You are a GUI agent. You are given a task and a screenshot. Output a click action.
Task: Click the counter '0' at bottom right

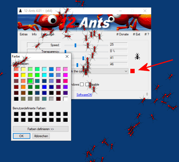coord(147,94)
